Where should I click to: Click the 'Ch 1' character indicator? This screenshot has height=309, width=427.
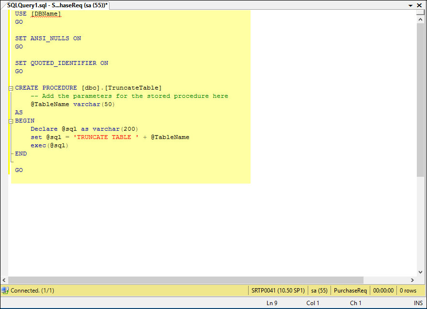point(356,303)
